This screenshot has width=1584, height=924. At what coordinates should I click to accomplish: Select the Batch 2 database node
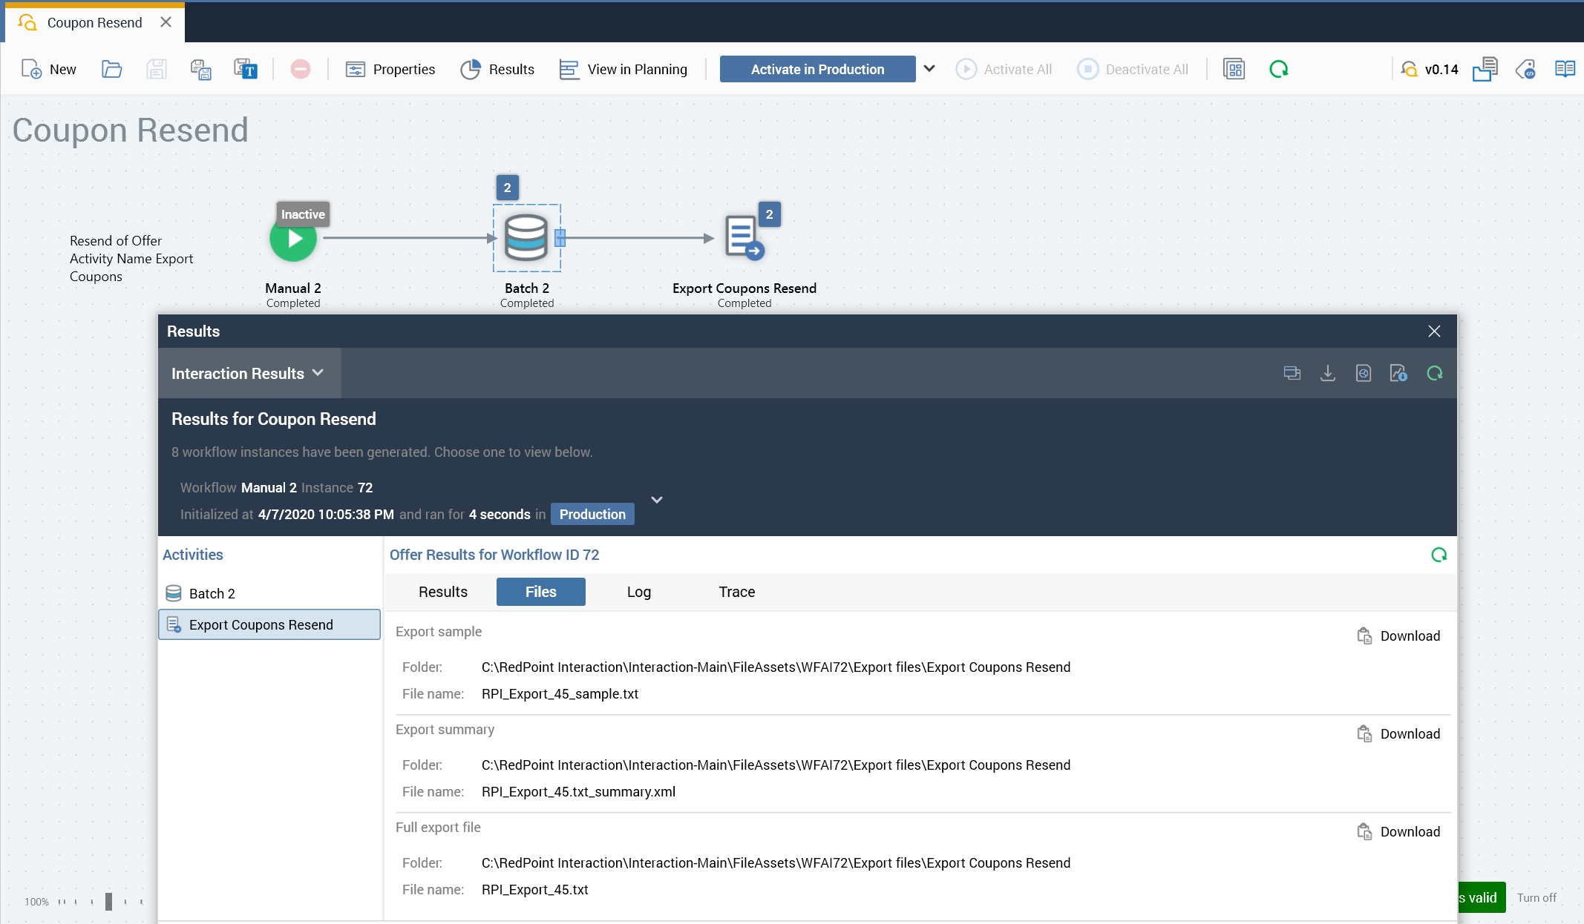(526, 237)
